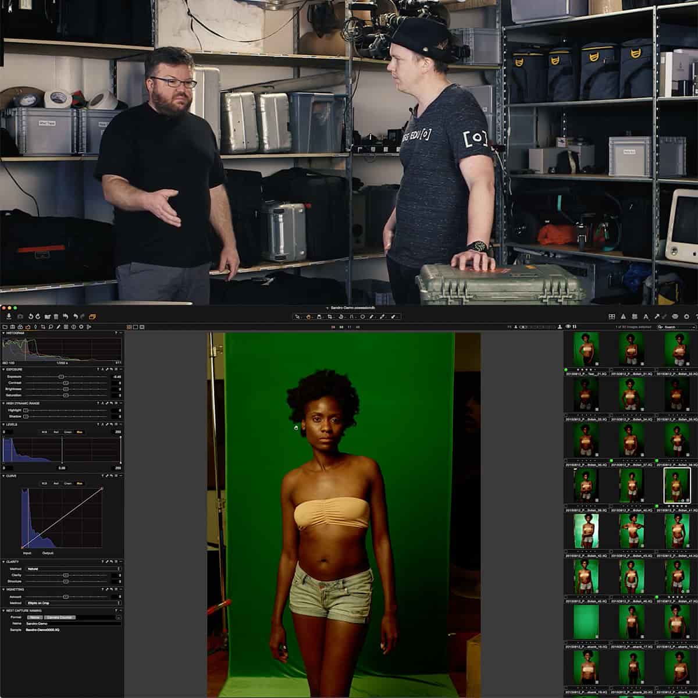Screen dimensions: 698x698
Task: Click the Undo arrow in the toolbar
Action: coord(66,317)
